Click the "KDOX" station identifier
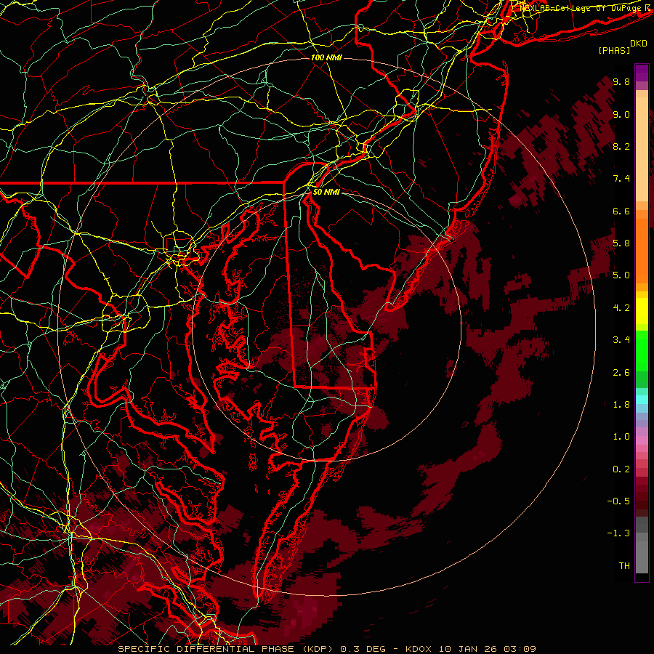 tap(420, 649)
